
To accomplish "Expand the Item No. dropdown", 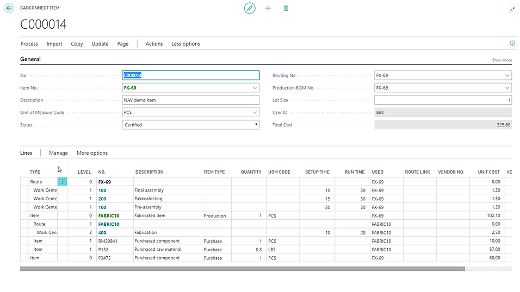I will pos(255,88).
